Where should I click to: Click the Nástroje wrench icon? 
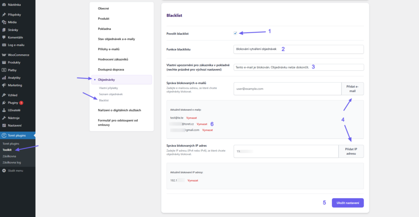[4, 118]
